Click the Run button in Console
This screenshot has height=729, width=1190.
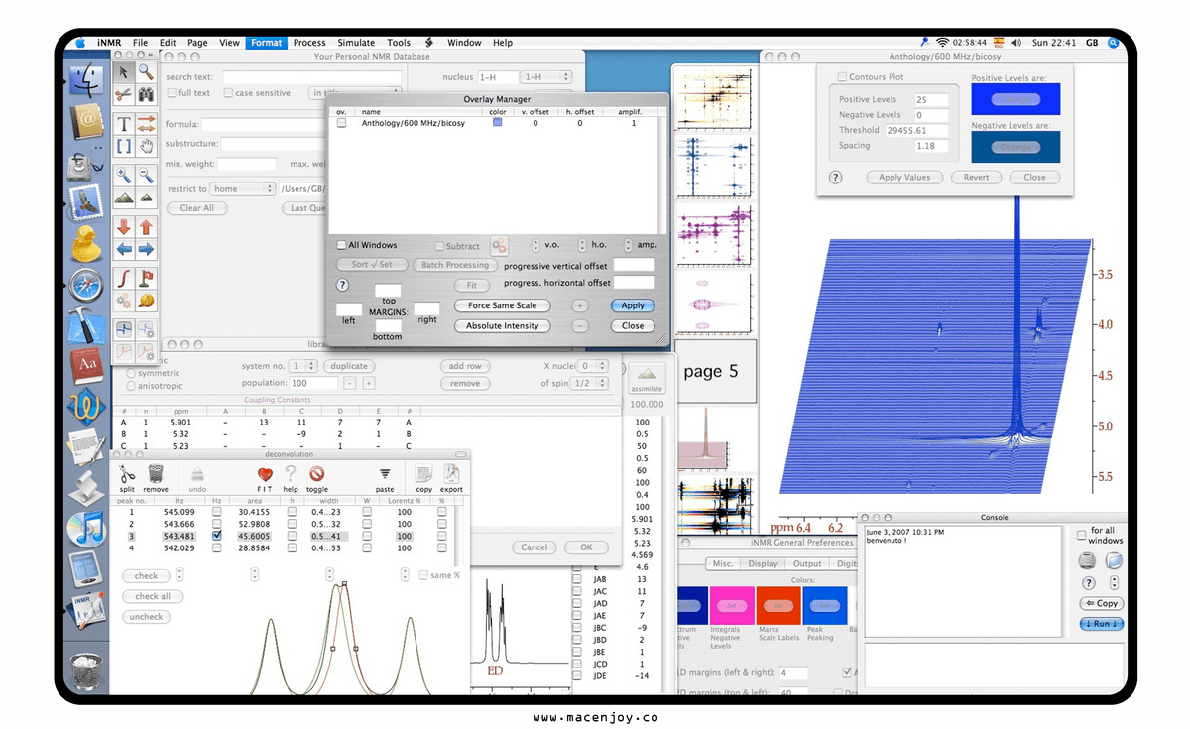pos(1102,624)
